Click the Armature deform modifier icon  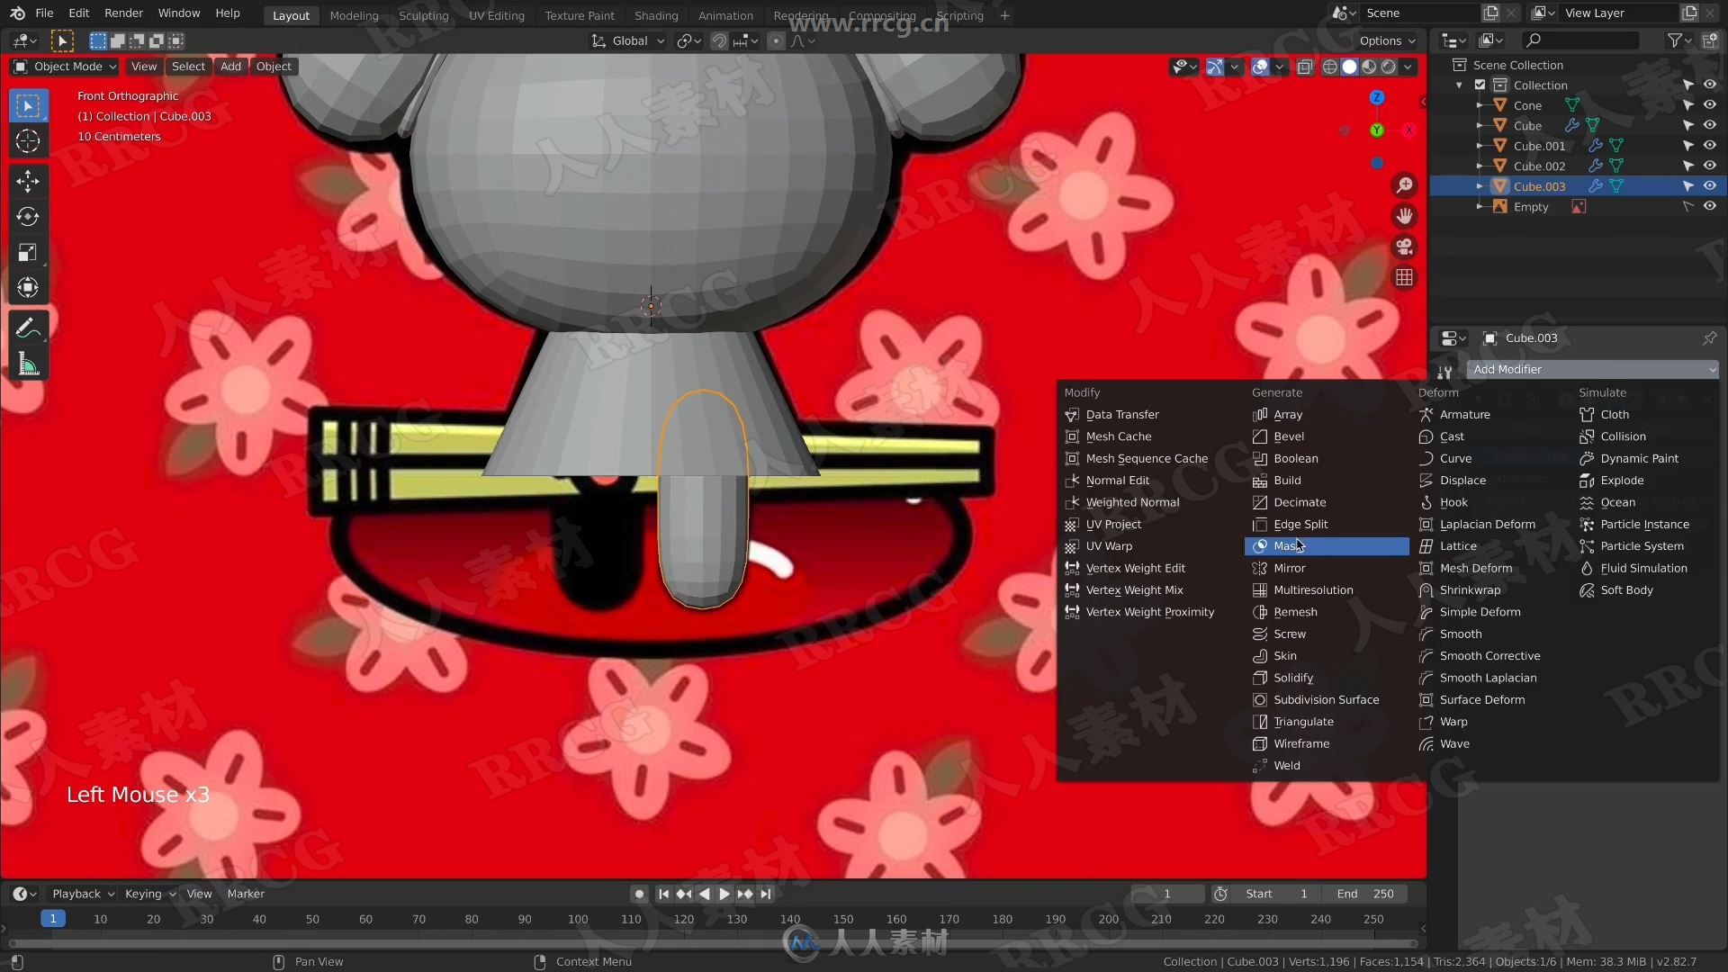(1426, 414)
